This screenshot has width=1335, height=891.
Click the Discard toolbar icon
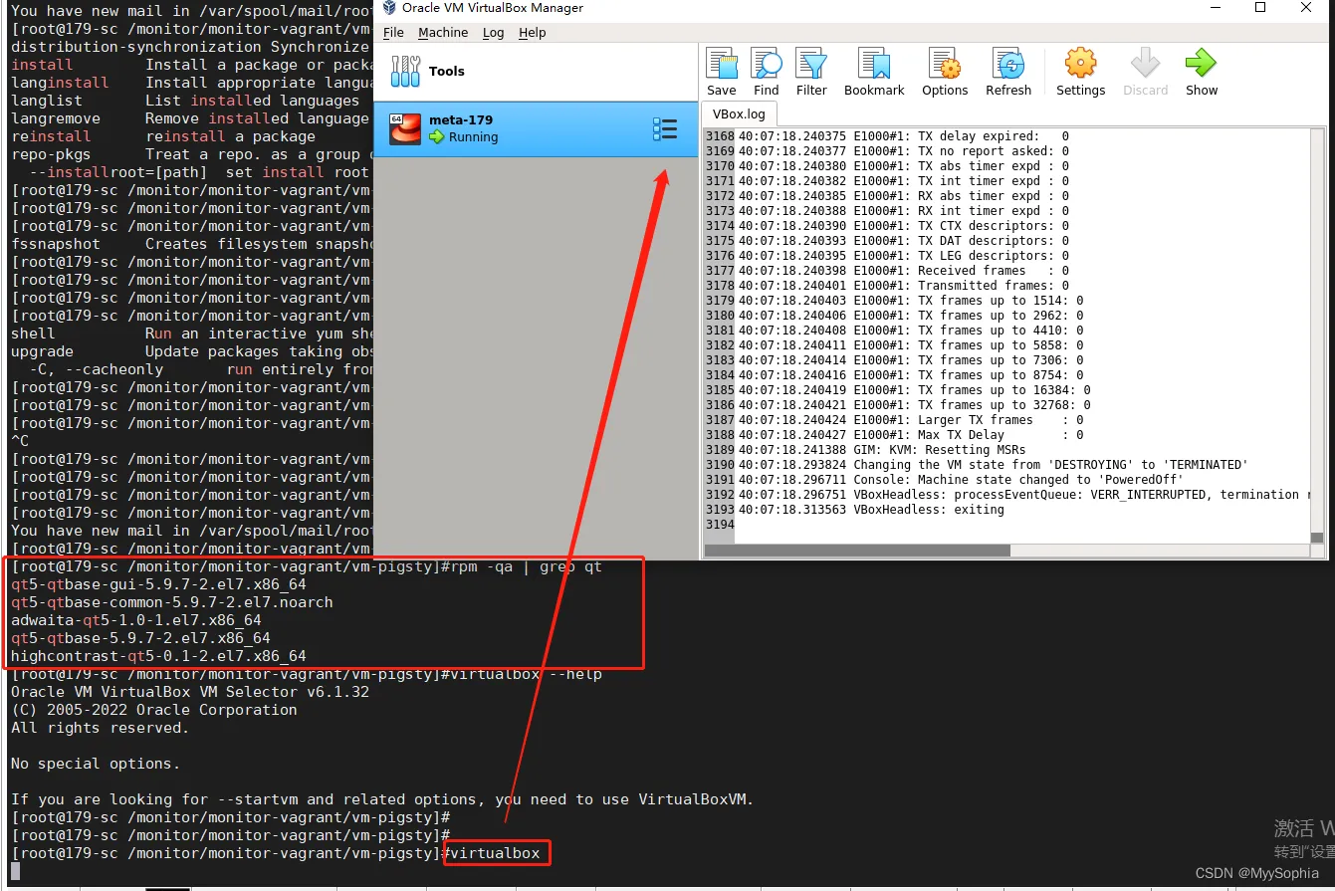point(1145,65)
